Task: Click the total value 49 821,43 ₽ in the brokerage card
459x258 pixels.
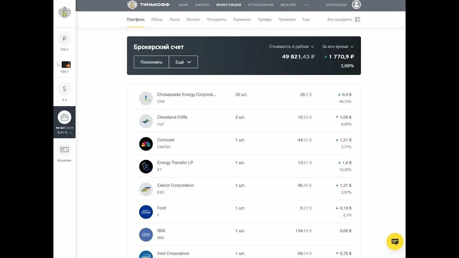Action: click(298, 57)
